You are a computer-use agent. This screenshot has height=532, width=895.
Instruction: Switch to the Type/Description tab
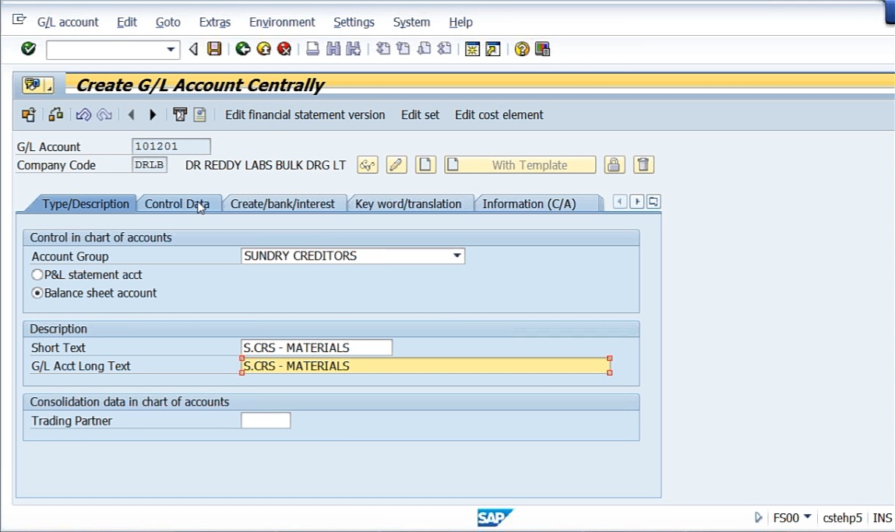click(86, 204)
